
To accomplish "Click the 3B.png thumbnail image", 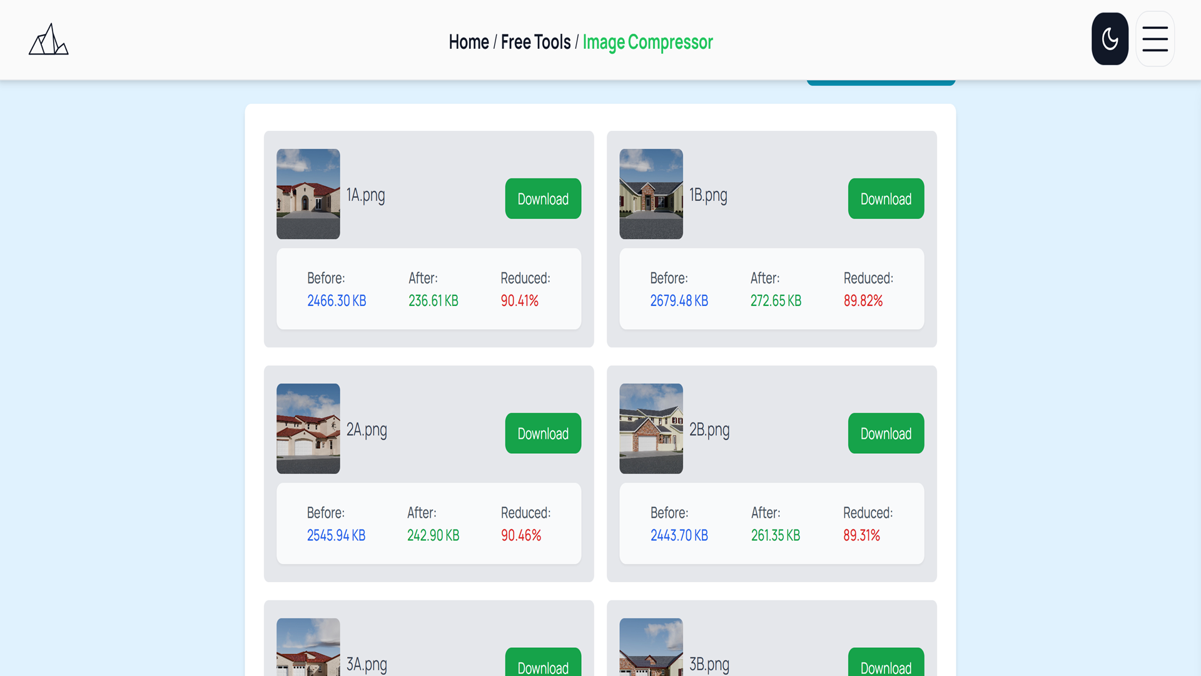I will (651, 647).
